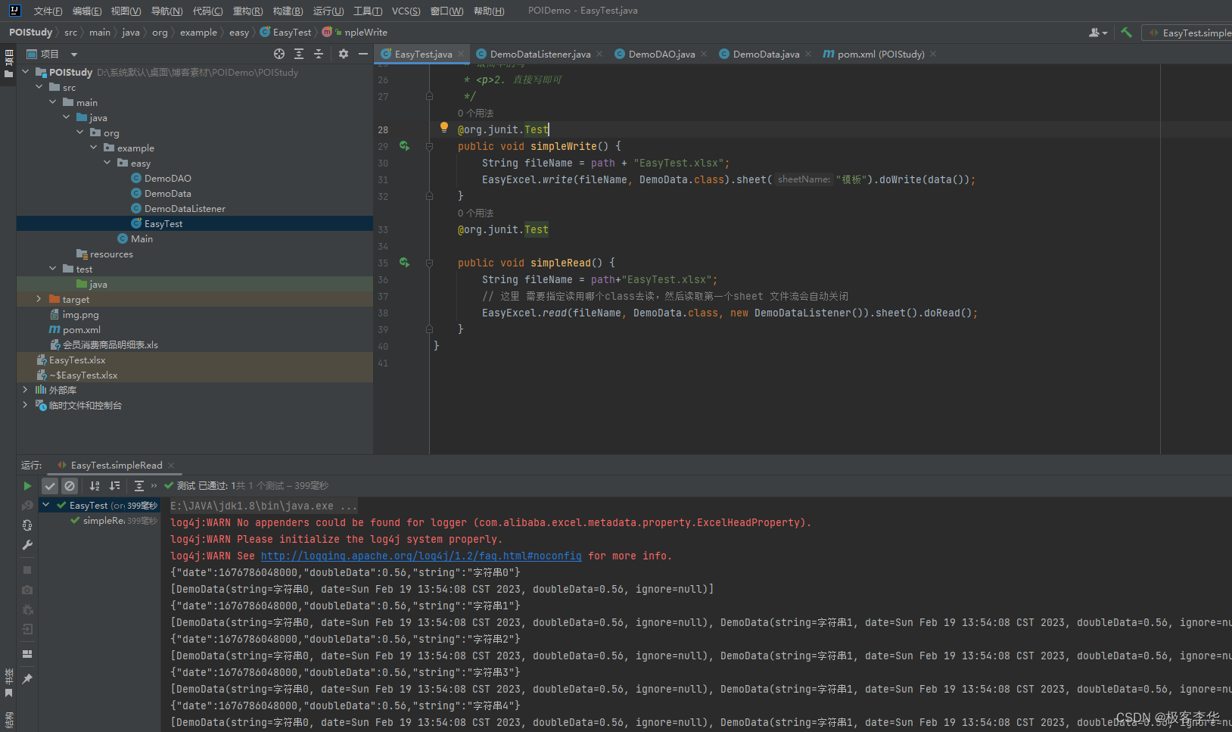Toggle the restore layout icon in run sidebar
1232x732 pixels.
coord(27,654)
